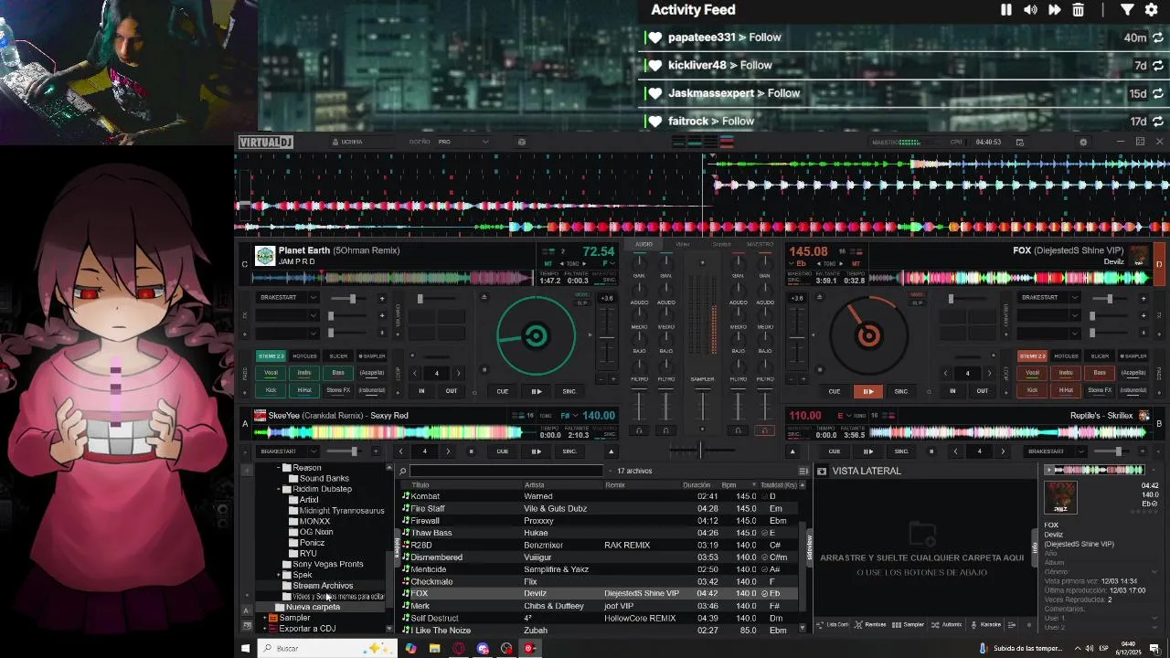Replay papateee331 follow alert
Viewport: 1170px width, 658px height.
pos(1158,38)
